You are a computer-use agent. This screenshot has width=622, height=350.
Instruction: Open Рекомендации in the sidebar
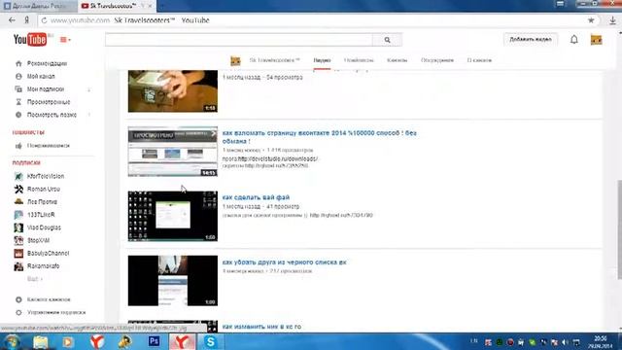point(47,63)
